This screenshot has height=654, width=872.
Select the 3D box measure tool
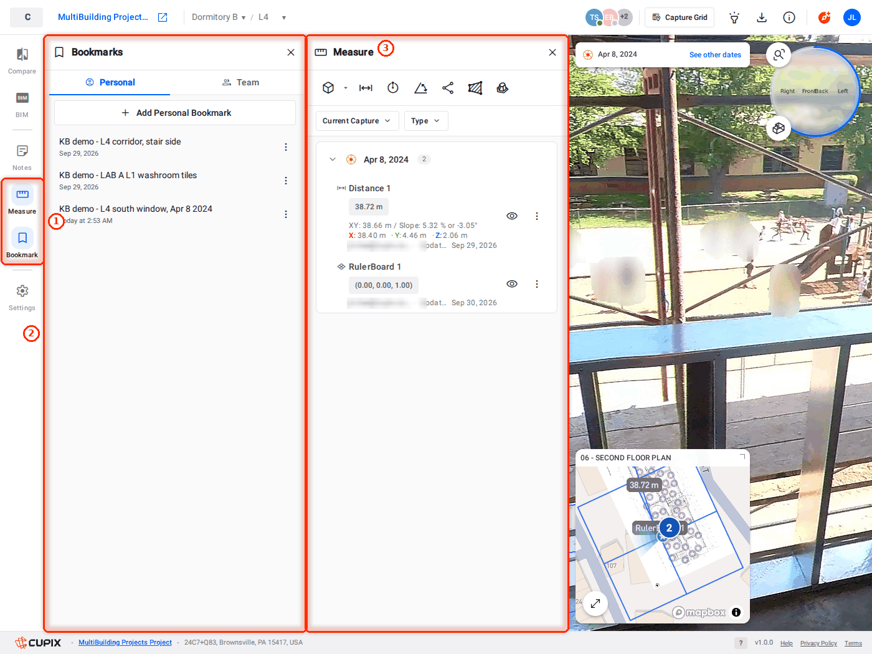(328, 88)
